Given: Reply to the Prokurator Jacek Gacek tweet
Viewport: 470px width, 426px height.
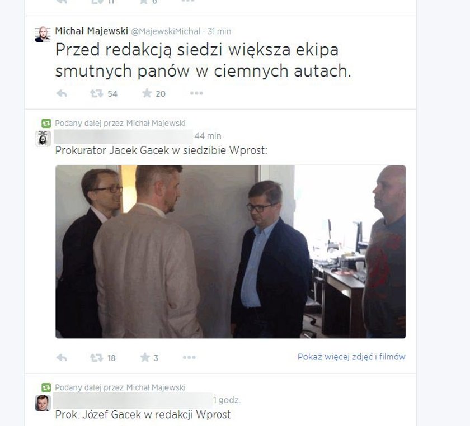Looking at the screenshot, I should (x=62, y=357).
